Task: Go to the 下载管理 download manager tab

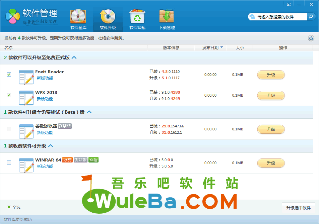Action: [167, 19]
